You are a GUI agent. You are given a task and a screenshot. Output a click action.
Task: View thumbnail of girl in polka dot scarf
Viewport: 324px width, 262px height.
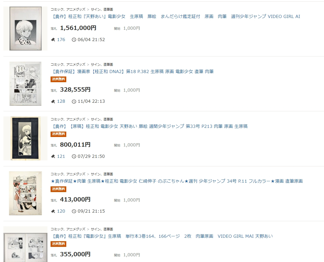coord(25,29)
